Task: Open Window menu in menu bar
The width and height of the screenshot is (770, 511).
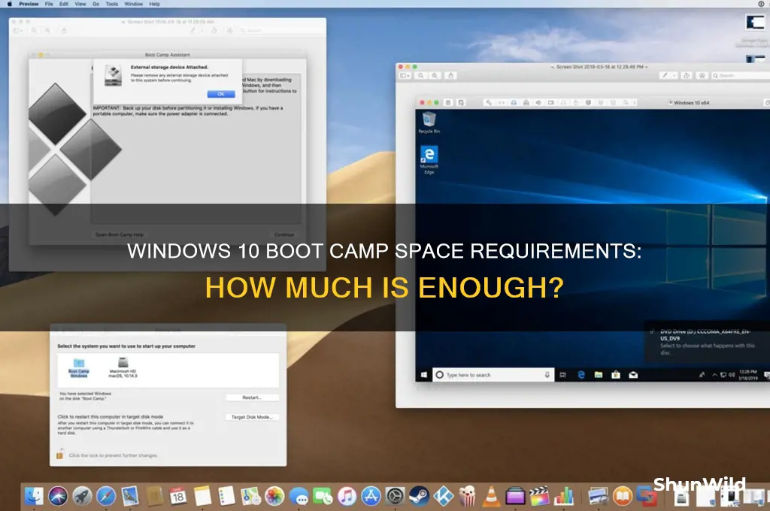Action: [x=133, y=4]
